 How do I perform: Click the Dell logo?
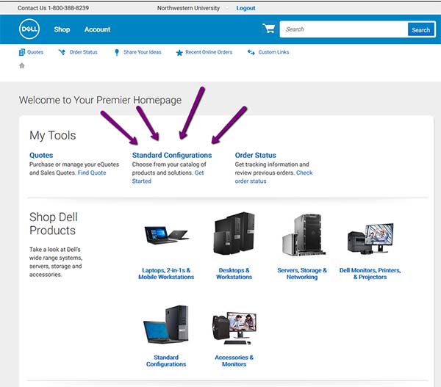coord(29,29)
